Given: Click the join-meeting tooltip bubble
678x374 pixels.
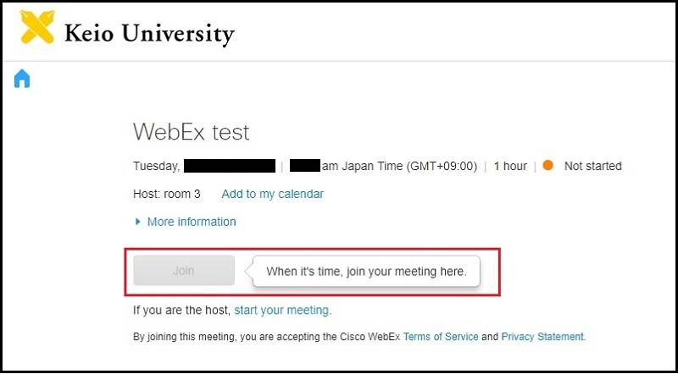Looking at the screenshot, I should (365, 272).
